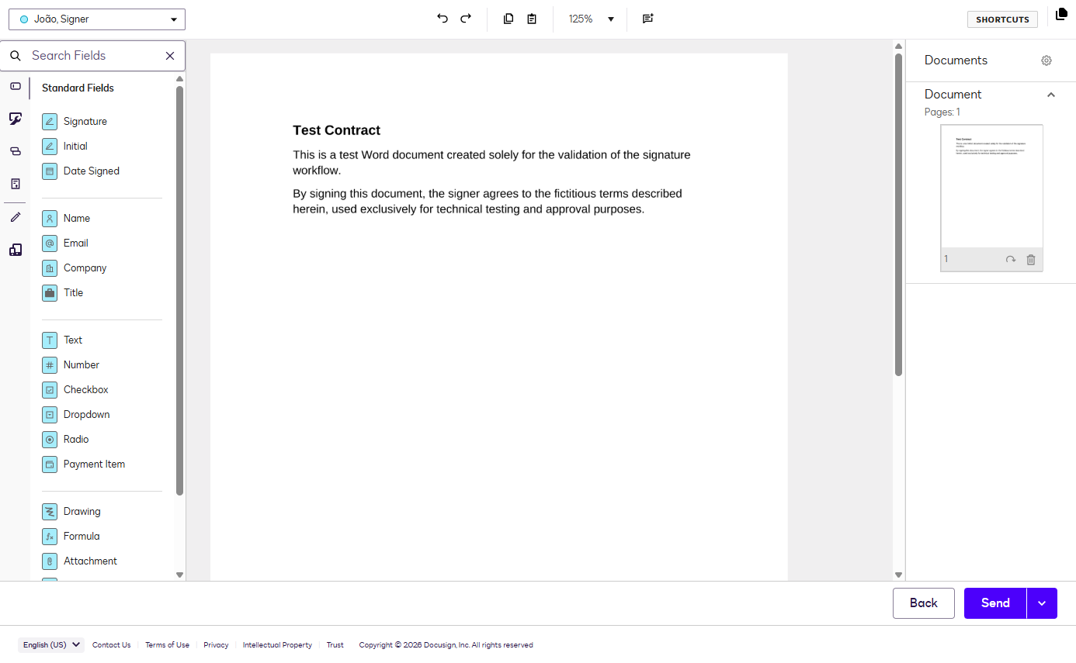1076x663 pixels.
Task: Open the Terms of Use link
Action: point(168,645)
